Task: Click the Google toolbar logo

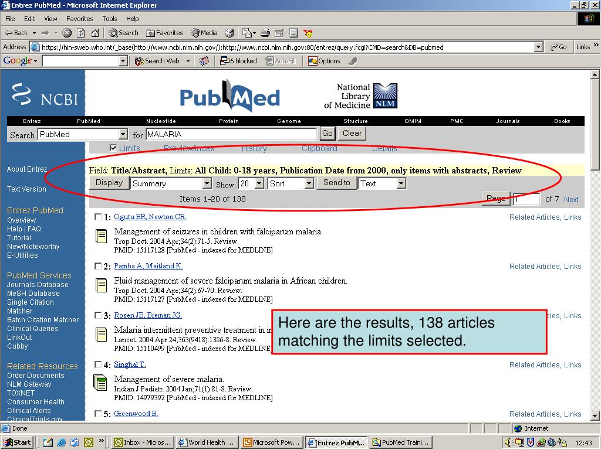Action: [x=17, y=61]
